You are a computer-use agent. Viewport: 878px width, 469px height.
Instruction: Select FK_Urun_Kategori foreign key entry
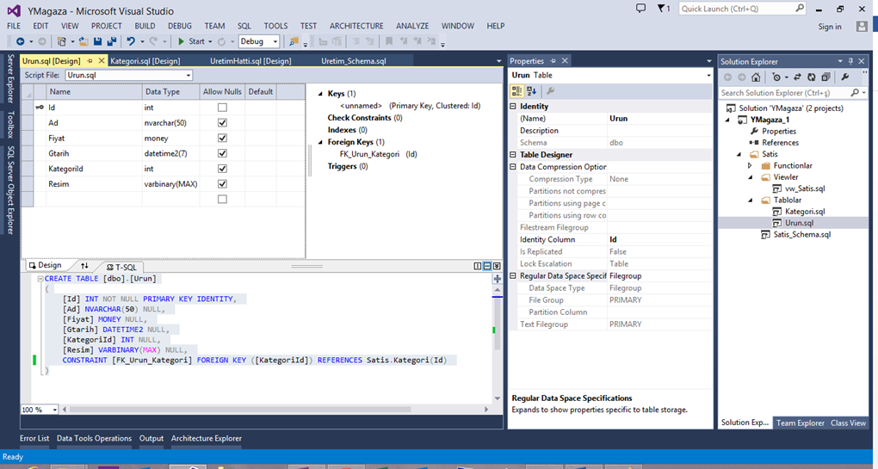369,154
